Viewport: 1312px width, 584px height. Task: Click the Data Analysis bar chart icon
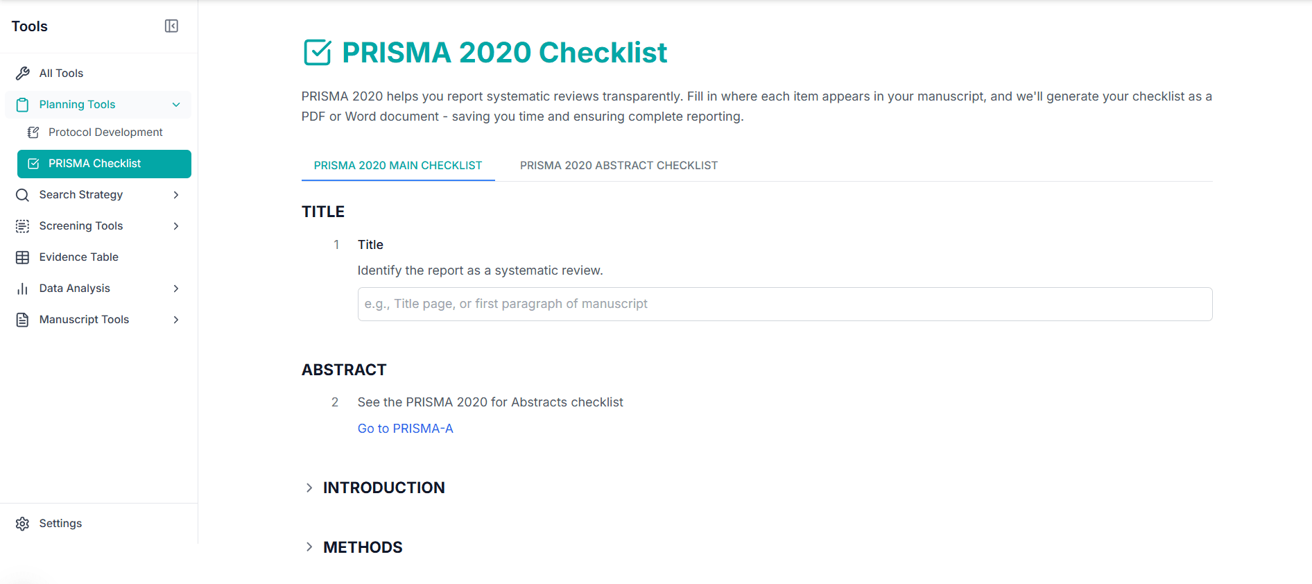(23, 289)
